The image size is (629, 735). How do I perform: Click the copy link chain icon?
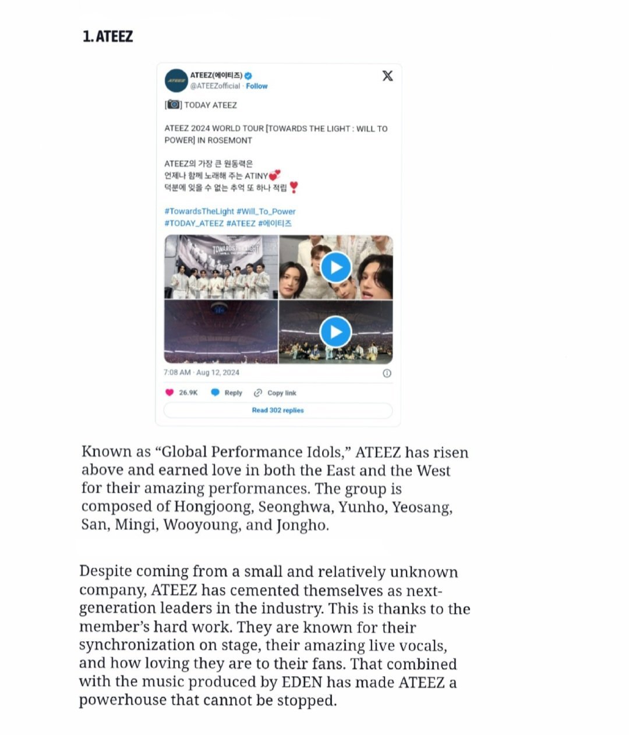(258, 393)
